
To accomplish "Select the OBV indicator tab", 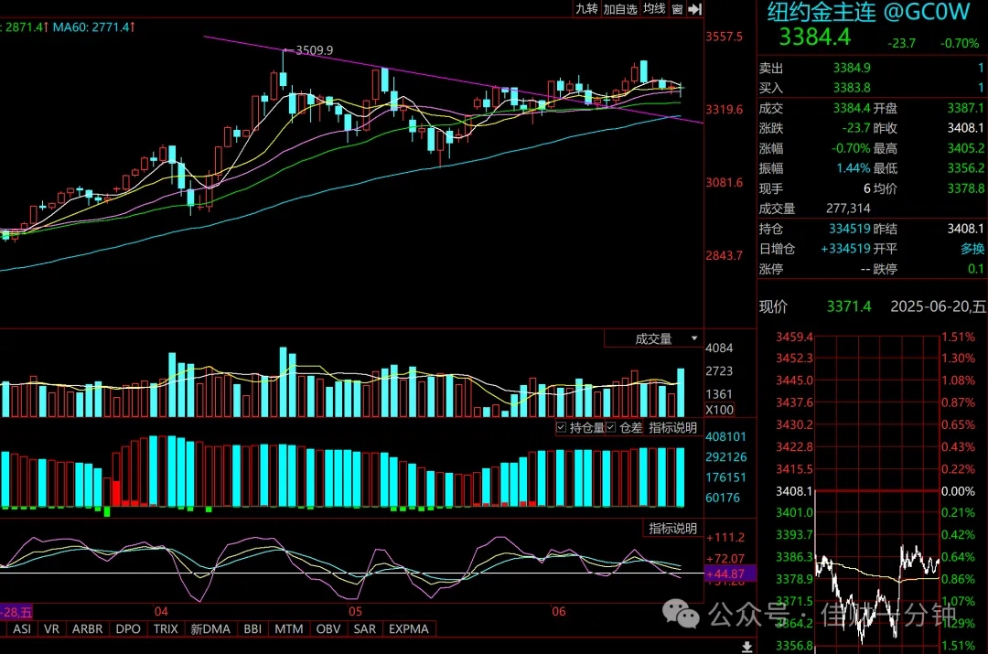I will [328, 628].
